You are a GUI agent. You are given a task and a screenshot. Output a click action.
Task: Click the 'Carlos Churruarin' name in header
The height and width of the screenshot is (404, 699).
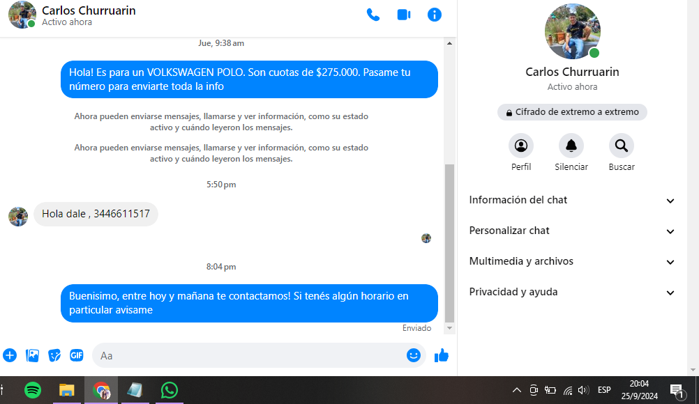[x=89, y=10]
